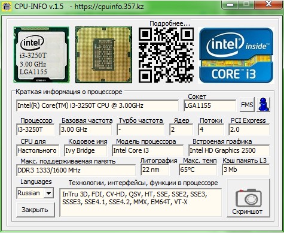284x233 pixels.
Task: Click the blue person info icon
Action: (264, 104)
